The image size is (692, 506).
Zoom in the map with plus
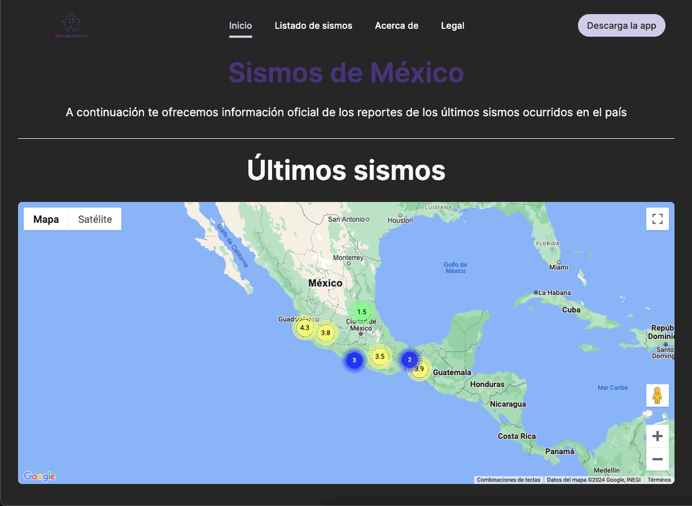[657, 436]
